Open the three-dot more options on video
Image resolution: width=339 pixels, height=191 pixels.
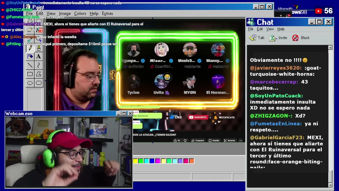coord(240,141)
